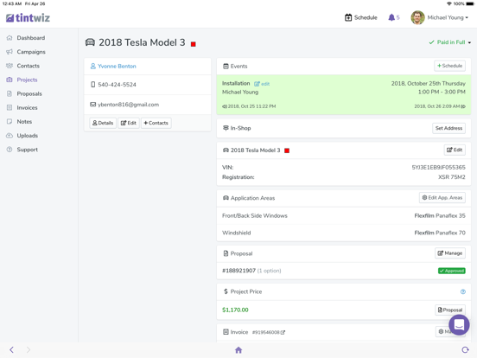Click the Uploads cloud icon
The width and height of the screenshot is (477, 358).
click(10, 136)
